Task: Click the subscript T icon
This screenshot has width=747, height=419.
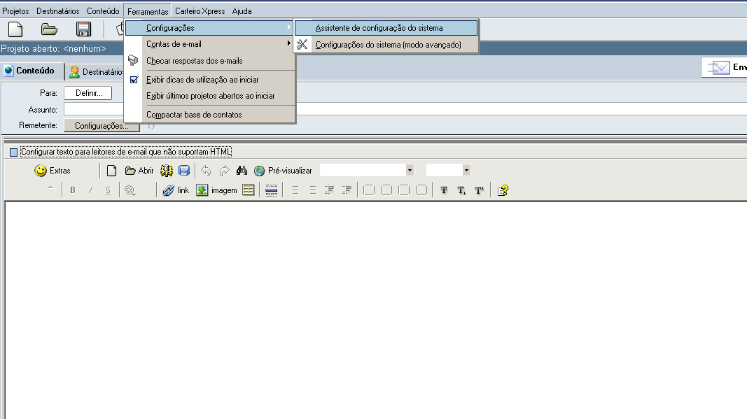Action: (461, 190)
